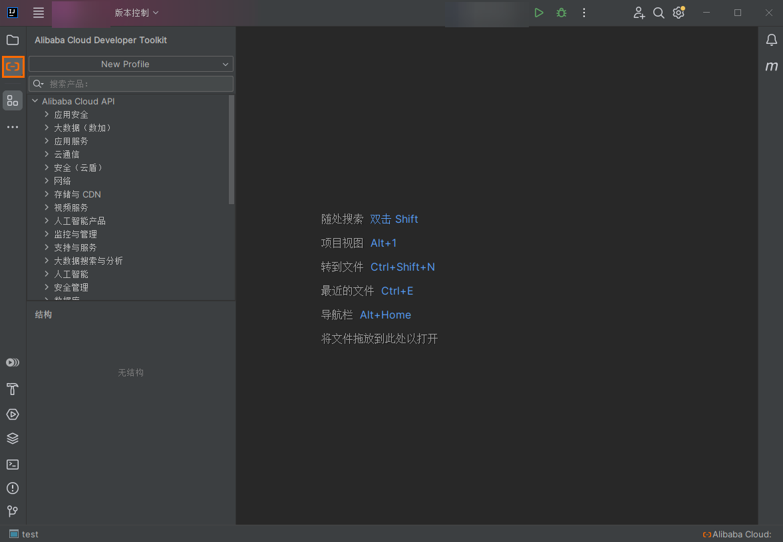Screen dimensions: 783x542
Task: Expand the 云通信 node
Action: (x=47, y=154)
